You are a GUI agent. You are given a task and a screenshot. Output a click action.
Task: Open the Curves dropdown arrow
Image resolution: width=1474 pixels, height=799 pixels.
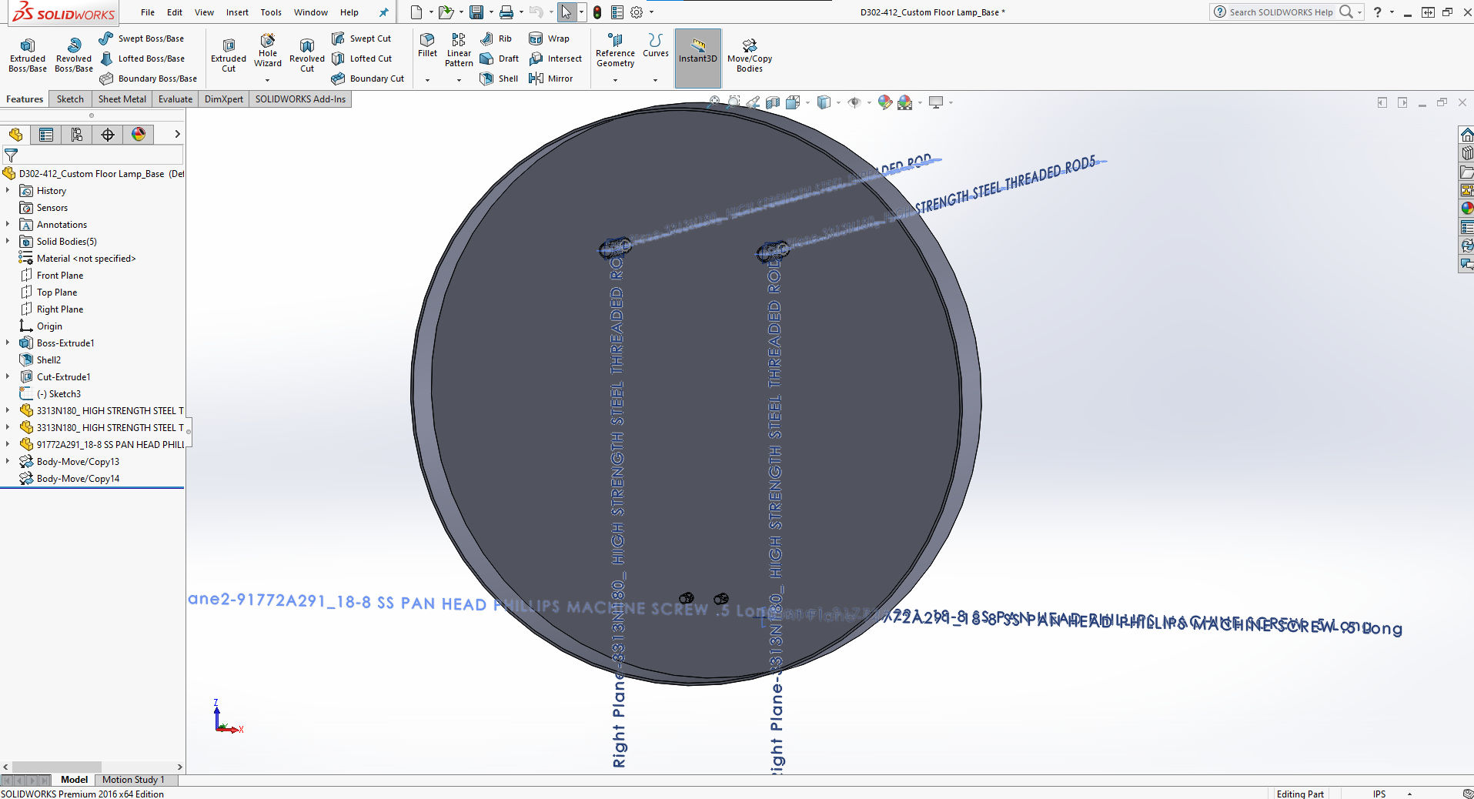(655, 80)
